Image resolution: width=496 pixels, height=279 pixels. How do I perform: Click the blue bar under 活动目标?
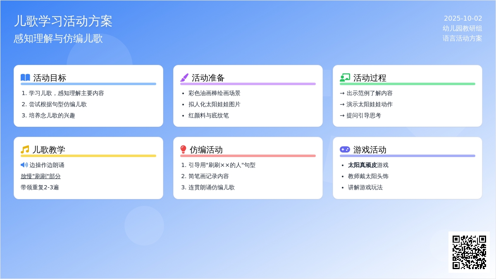(x=88, y=84)
